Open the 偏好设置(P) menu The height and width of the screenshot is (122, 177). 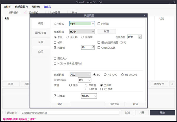(21, 7)
